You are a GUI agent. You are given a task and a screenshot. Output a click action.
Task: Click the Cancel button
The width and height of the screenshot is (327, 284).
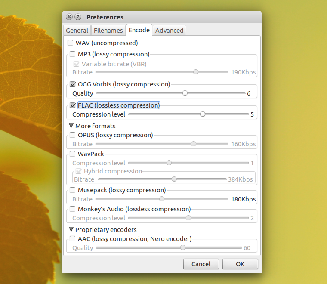201,264
